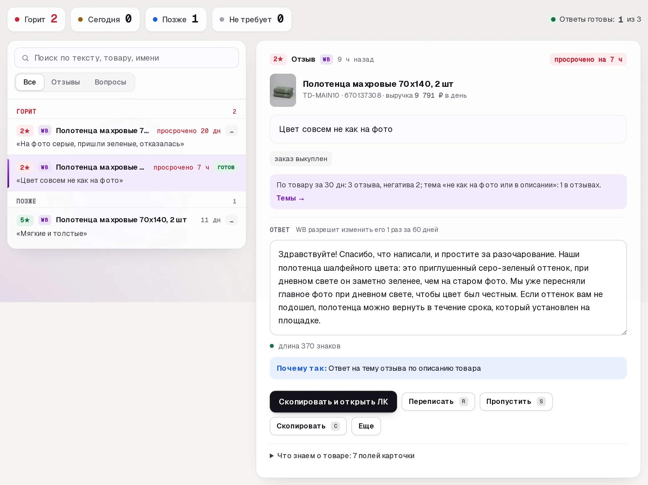The image size is (648, 485).
Task: Click «просрочено на 7 ч» badge
Action: [x=588, y=59]
